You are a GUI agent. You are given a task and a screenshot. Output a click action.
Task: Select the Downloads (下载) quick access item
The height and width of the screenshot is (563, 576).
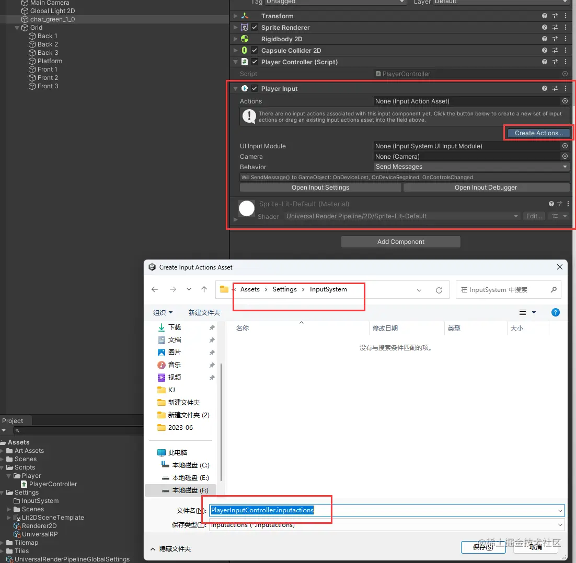click(175, 327)
